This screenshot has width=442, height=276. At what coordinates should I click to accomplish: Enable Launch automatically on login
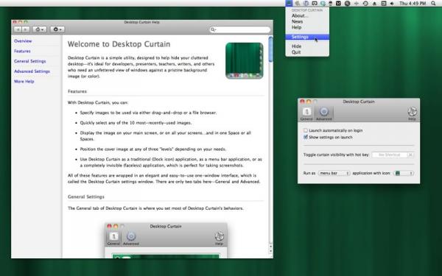pos(306,130)
